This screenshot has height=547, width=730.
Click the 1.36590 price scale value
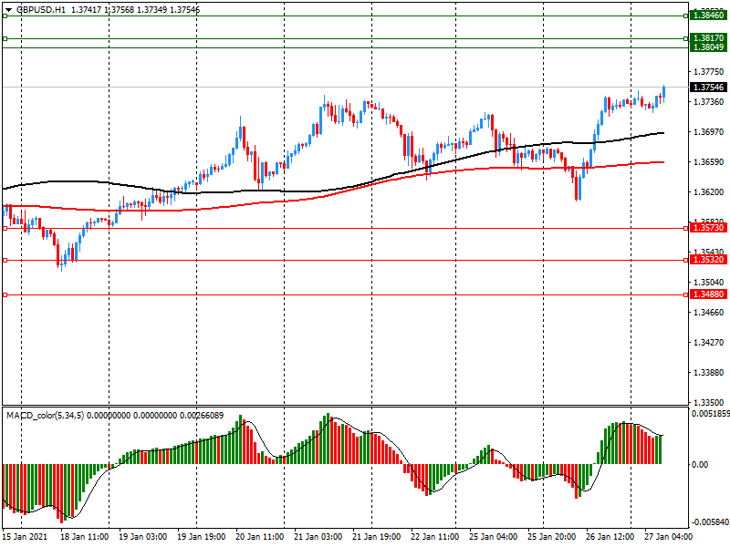709,162
